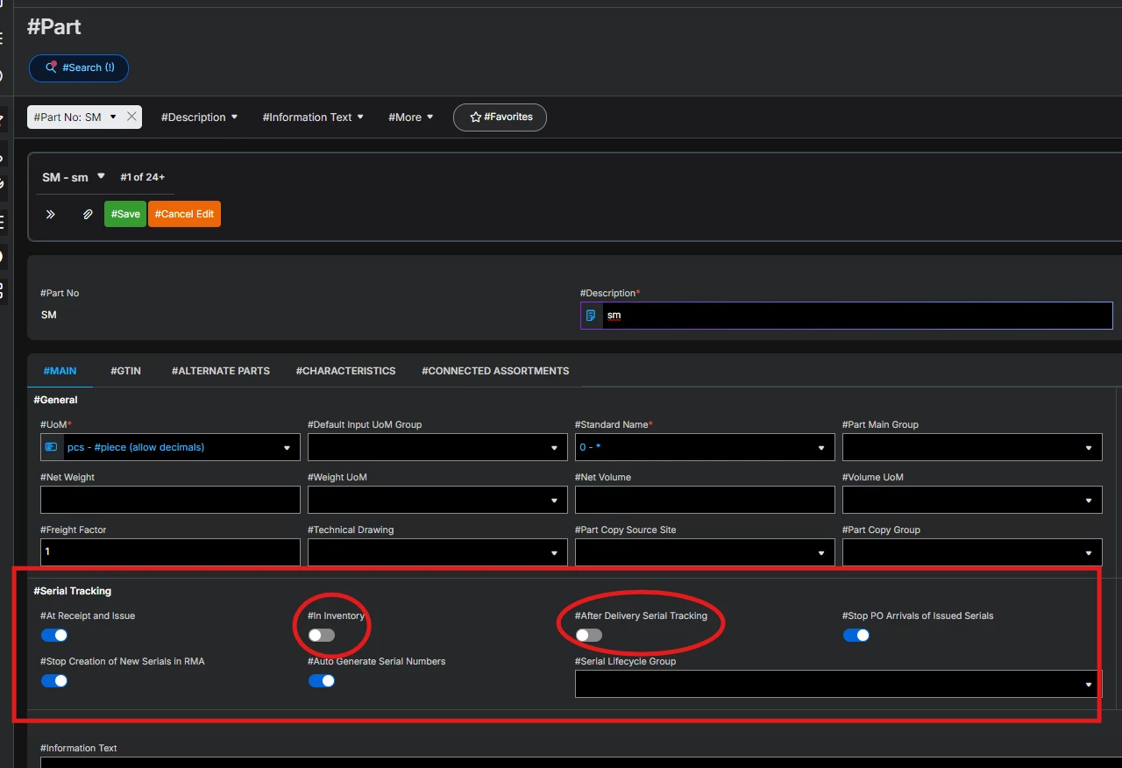This screenshot has width=1122, height=768.
Task: Click the magnifier icon in Search button
Action: [x=52, y=68]
